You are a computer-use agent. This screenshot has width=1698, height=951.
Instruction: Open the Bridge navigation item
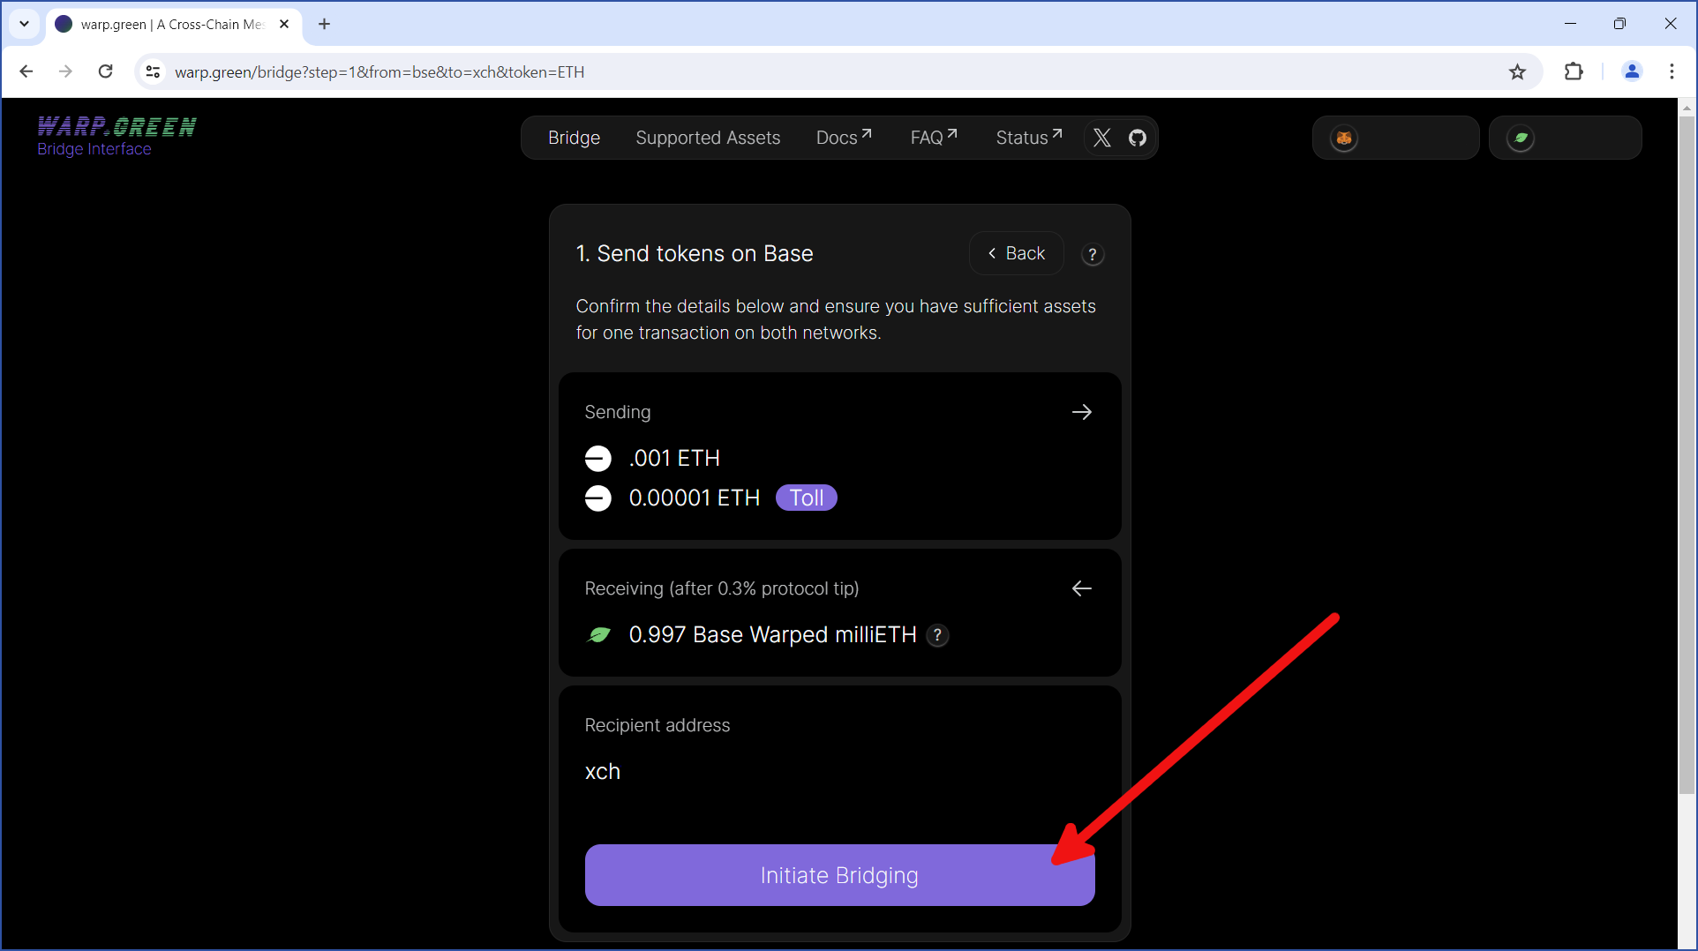point(574,138)
